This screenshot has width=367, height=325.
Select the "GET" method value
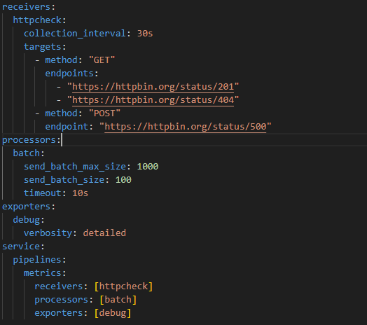point(102,60)
